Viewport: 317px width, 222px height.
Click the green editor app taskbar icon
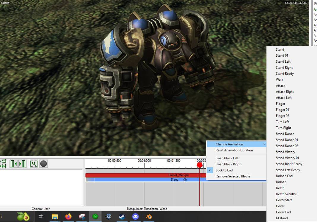point(95,217)
